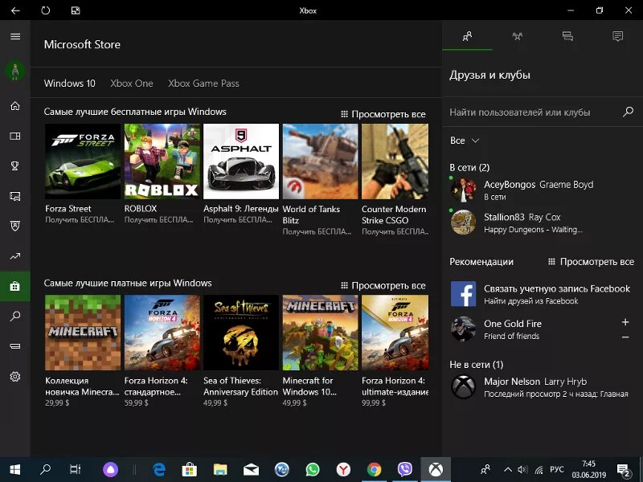Switch to Friends tab in the right panel
Image resolution: width=643 pixels, height=482 pixels.
pos(468,36)
